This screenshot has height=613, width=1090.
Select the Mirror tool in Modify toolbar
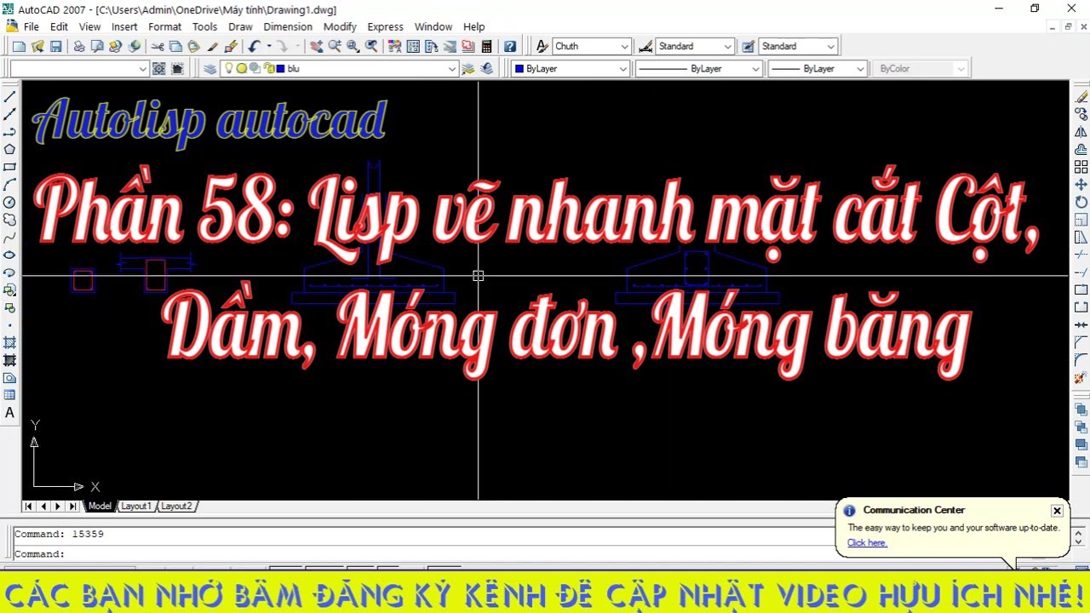(x=1081, y=132)
